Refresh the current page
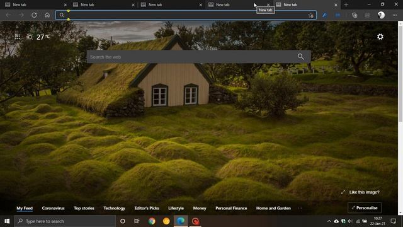Image resolution: width=403 pixels, height=227 pixels. click(34, 15)
